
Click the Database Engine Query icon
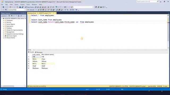coord(36,7)
